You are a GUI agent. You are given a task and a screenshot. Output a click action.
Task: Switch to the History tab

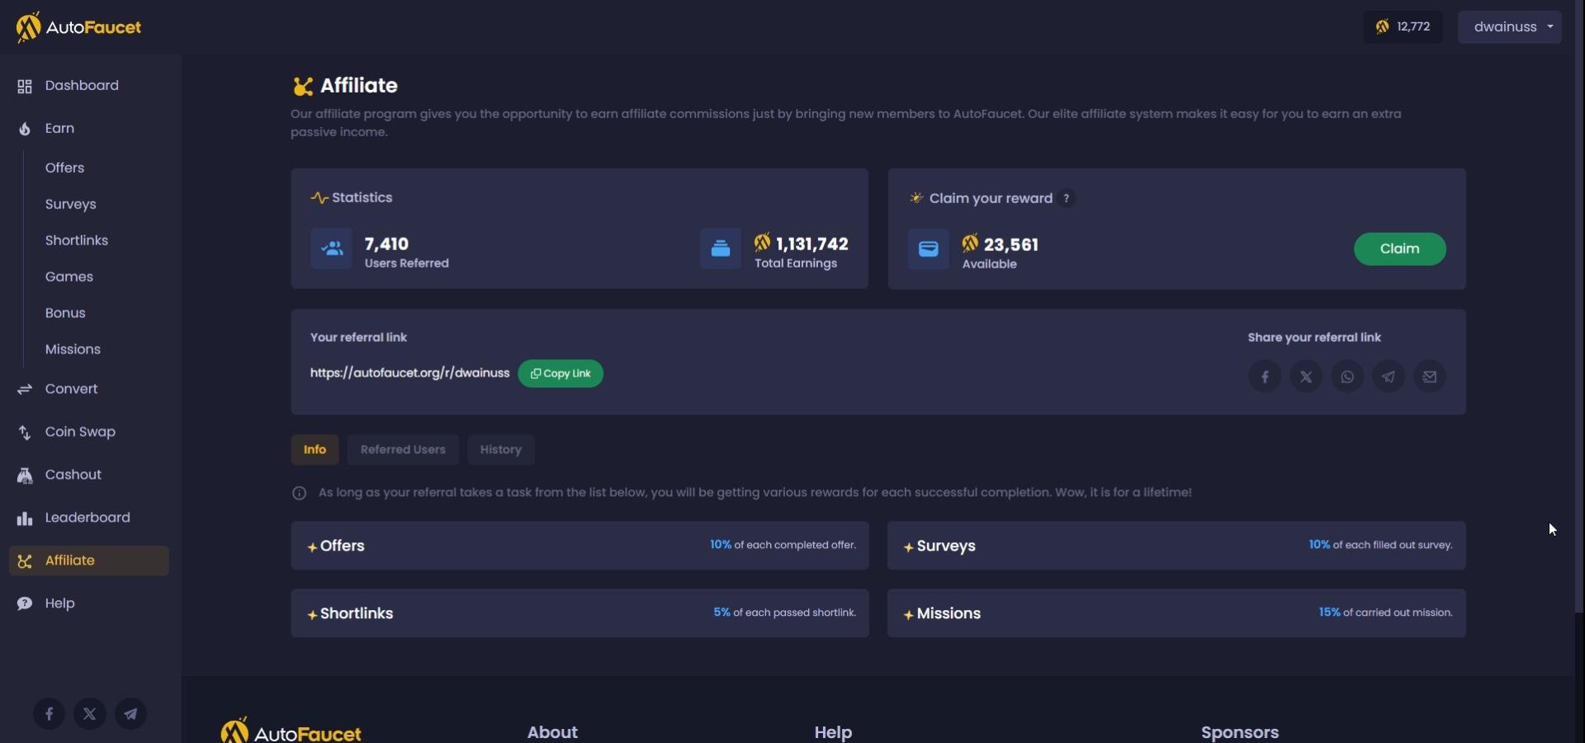coord(501,450)
